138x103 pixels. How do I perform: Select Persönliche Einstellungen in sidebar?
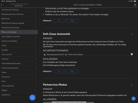19,28
